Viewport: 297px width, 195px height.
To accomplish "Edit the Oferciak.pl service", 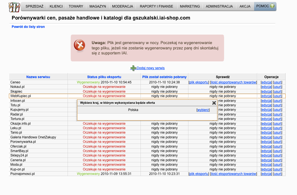I will point(266,146).
